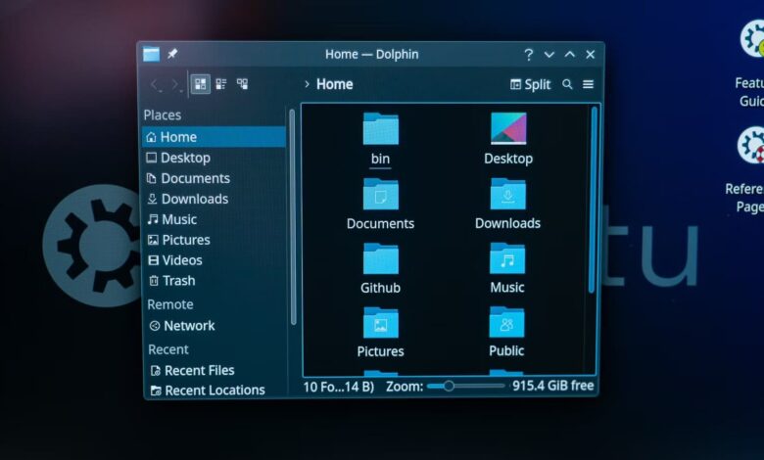Click the Remote section header
Viewport: 764px width, 460px height.
pos(170,304)
